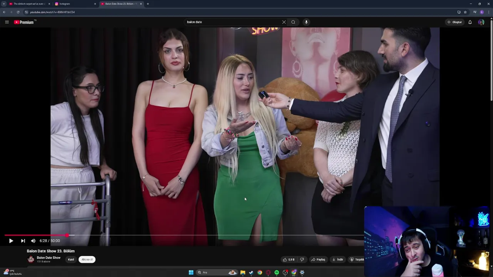The width and height of the screenshot is (493, 277).
Task: Click the Oluştur create button
Action: [454, 22]
